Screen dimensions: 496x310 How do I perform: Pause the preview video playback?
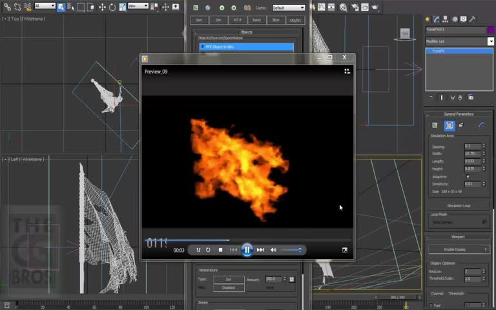(247, 250)
